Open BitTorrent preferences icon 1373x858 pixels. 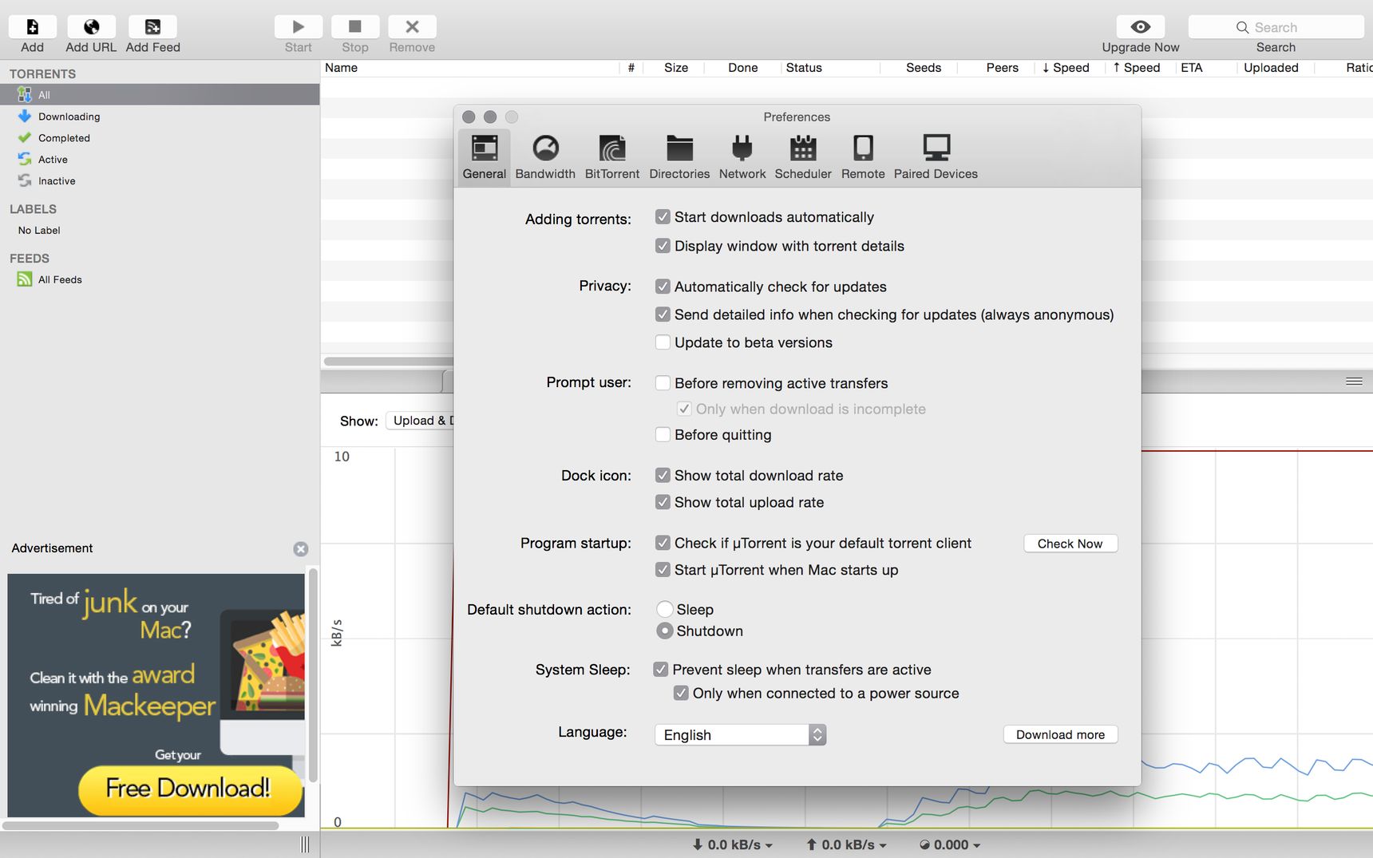click(612, 157)
